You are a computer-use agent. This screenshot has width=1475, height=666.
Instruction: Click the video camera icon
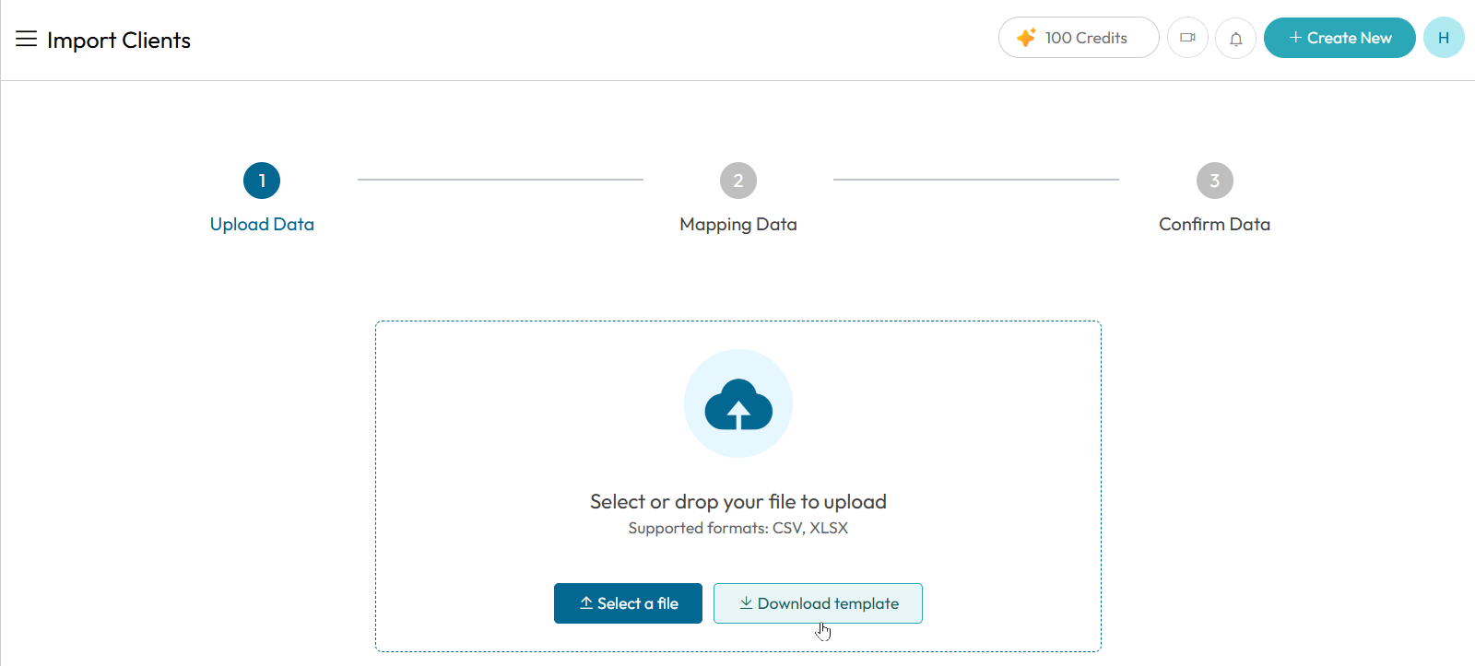point(1187,38)
